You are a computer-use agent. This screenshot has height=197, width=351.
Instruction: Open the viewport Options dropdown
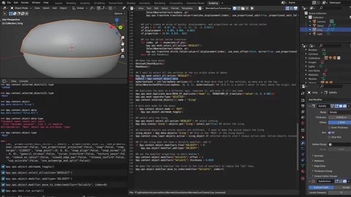tap(120, 14)
